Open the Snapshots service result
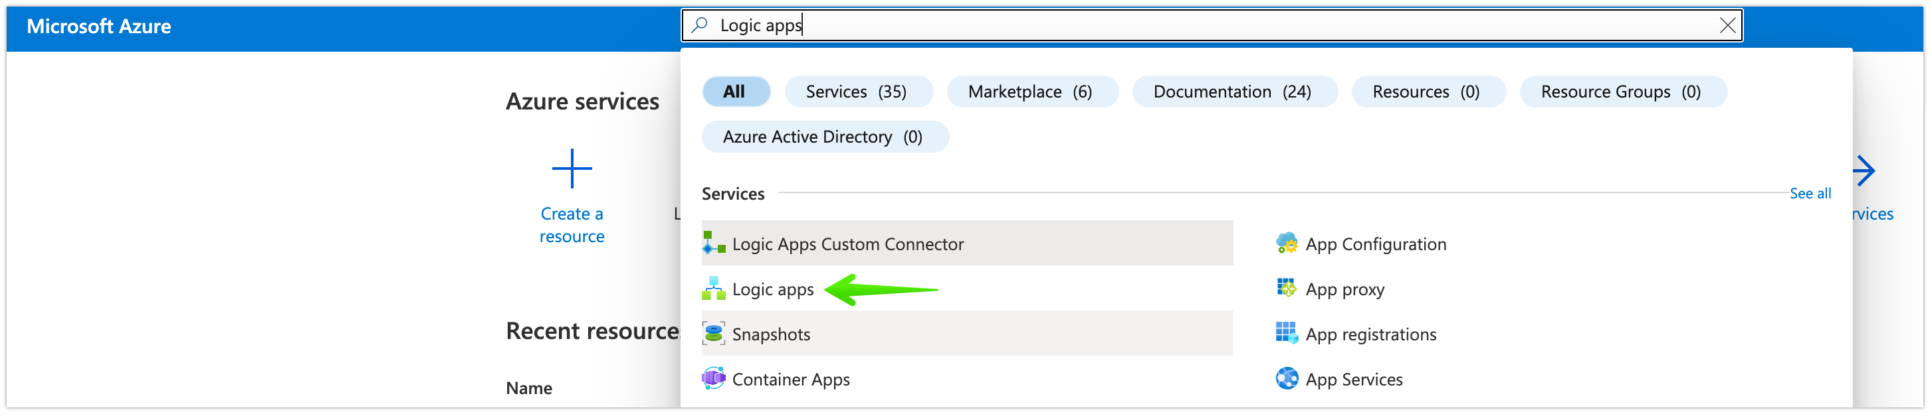The height and width of the screenshot is (414, 1930). pos(967,333)
